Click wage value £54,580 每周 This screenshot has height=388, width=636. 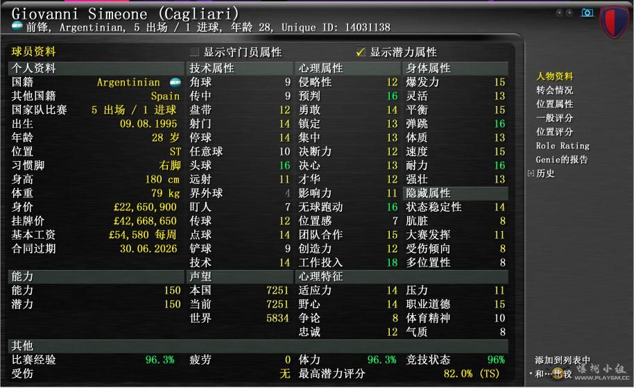143,235
